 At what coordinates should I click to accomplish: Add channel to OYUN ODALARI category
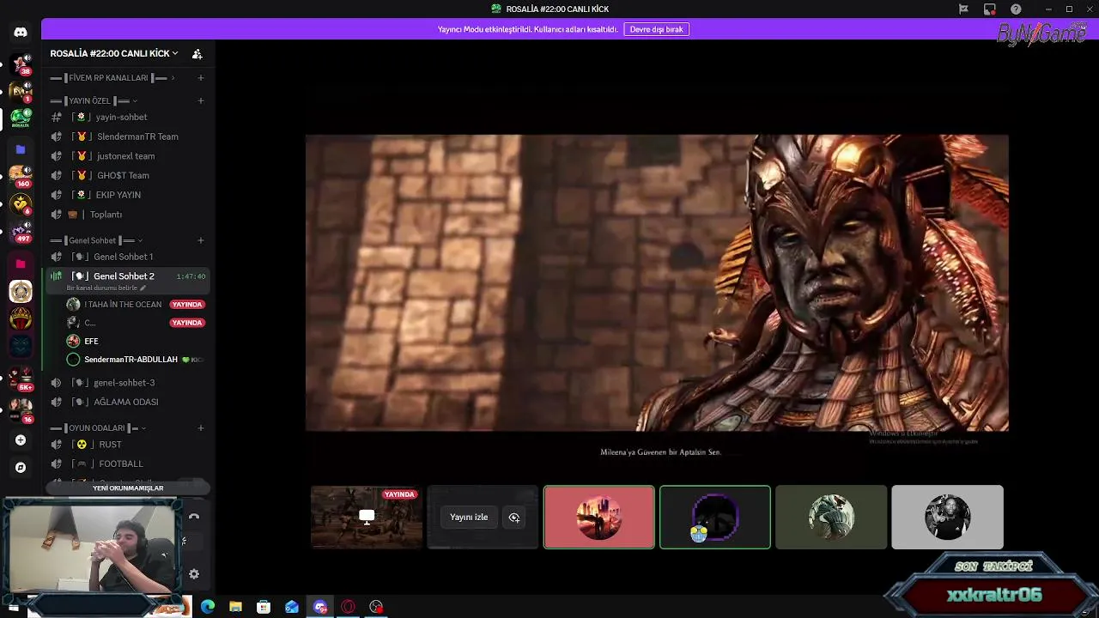click(201, 427)
